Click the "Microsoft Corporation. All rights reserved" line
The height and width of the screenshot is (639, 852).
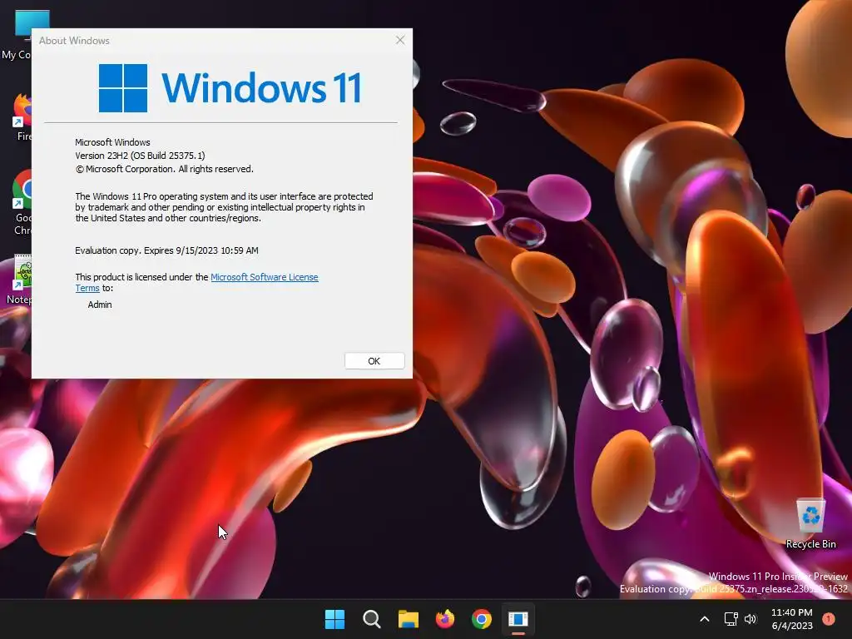[164, 169]
